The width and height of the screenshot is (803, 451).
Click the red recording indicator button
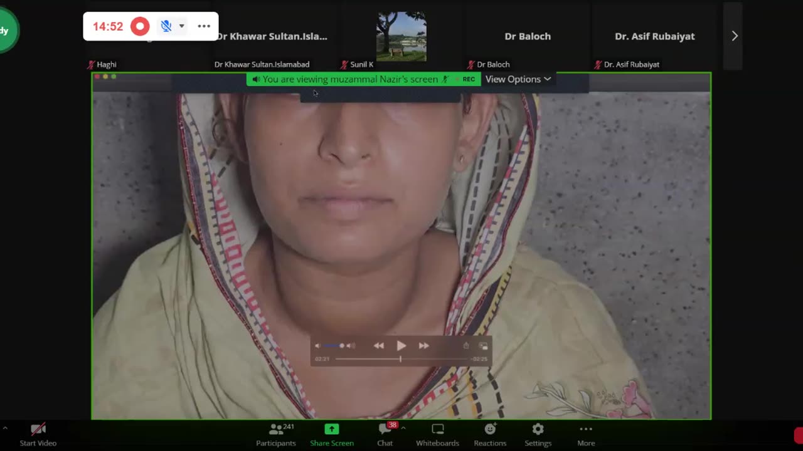[140, 26]
